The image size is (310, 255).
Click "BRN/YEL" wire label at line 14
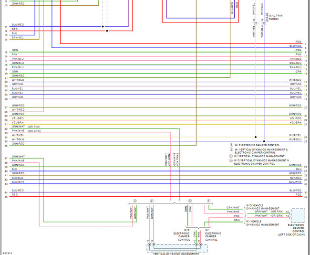[x=18, y=38]
